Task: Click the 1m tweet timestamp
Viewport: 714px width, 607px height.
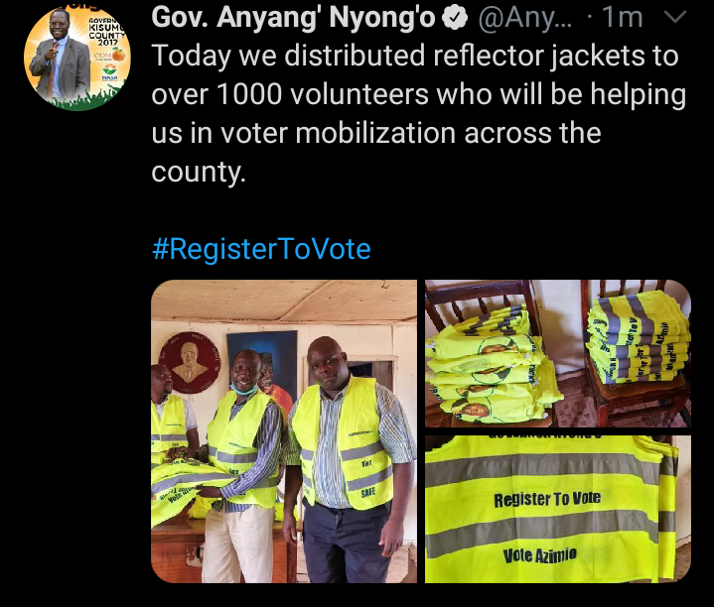Action: (623, 18)
